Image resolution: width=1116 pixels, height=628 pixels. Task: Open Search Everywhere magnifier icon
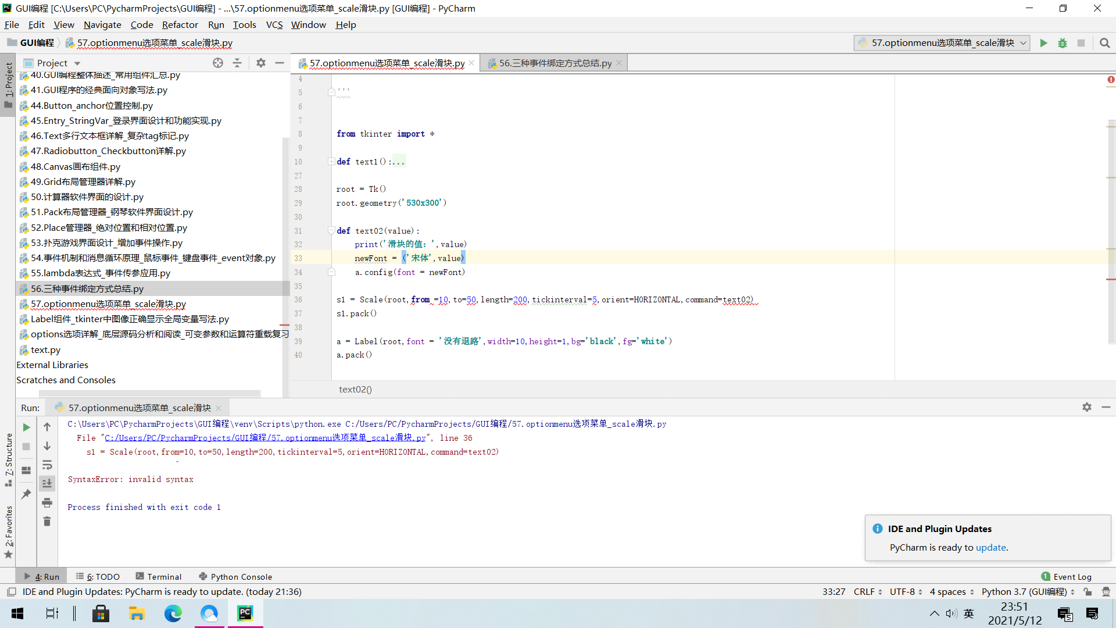point(1104,43)
